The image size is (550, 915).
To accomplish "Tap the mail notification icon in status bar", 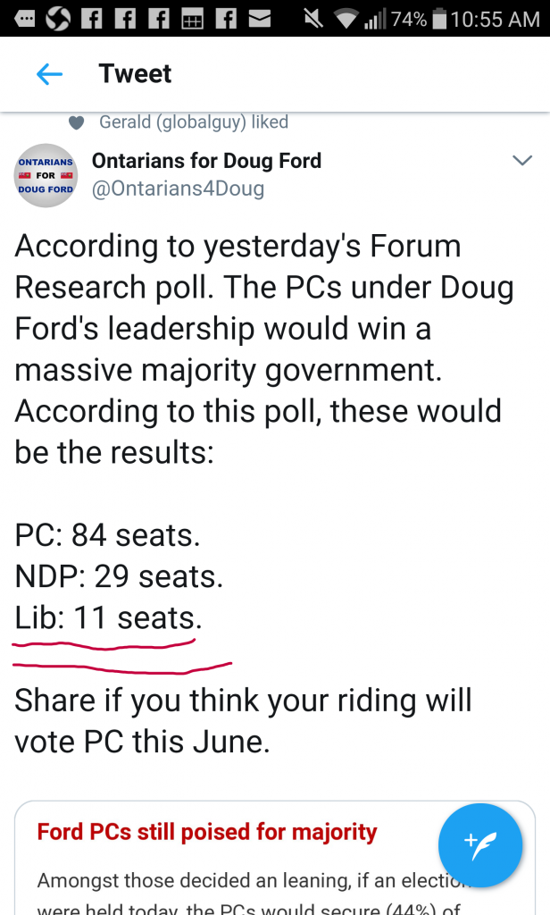I will pos(259,18).
